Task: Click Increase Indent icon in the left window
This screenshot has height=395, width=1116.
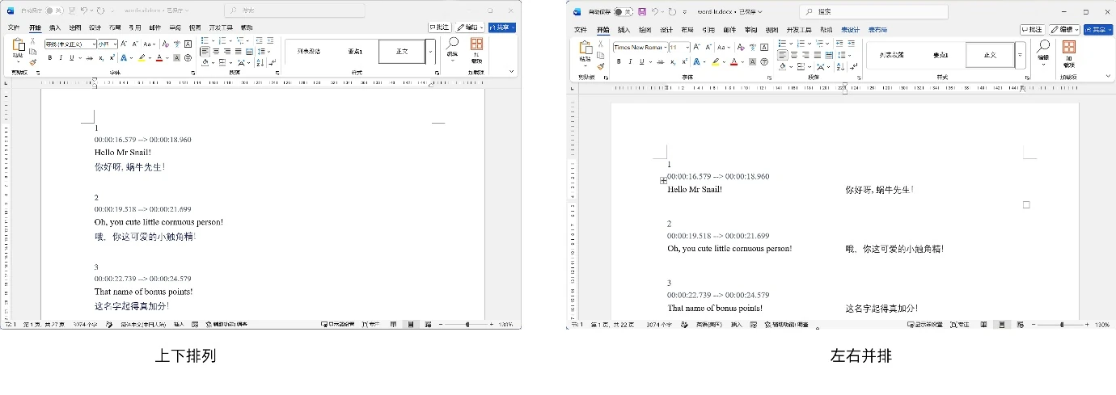Action: coord(270,40)
